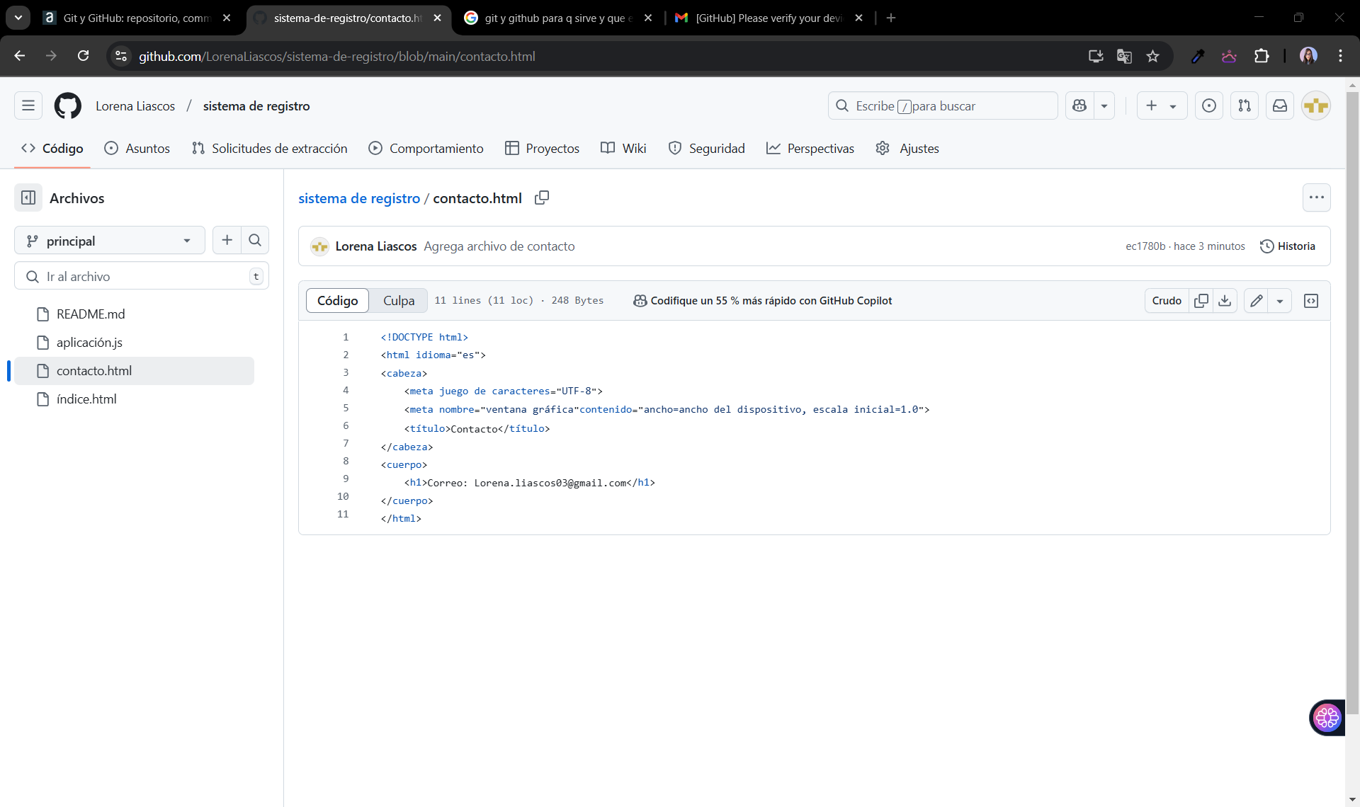Click the search files icon in sidebar
The width and height of the screenshot is (1360, 807).
pos(255,240)
